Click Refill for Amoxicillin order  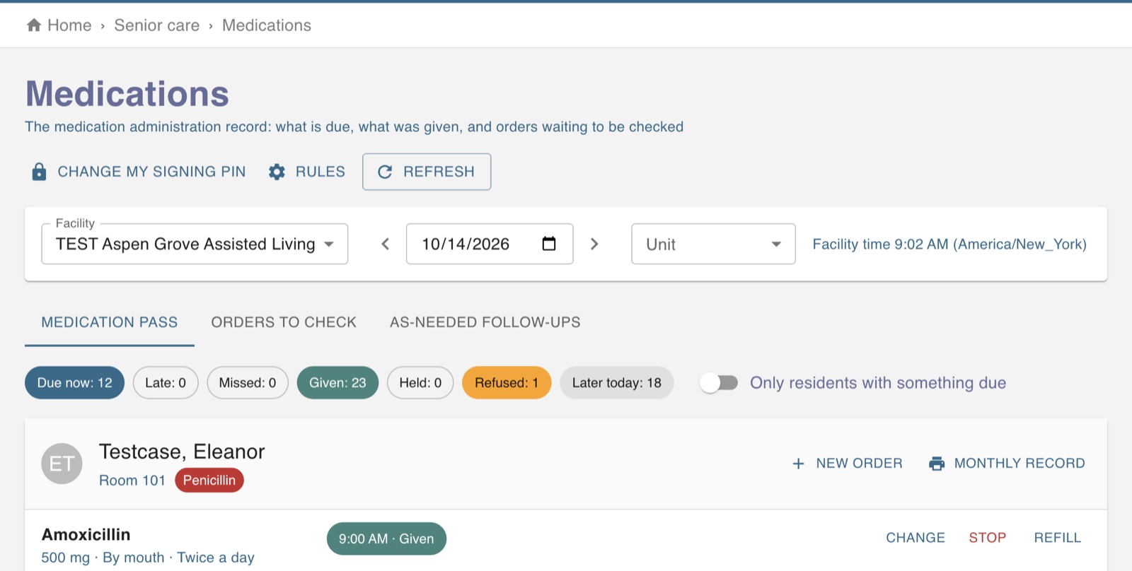[1058, 538]
